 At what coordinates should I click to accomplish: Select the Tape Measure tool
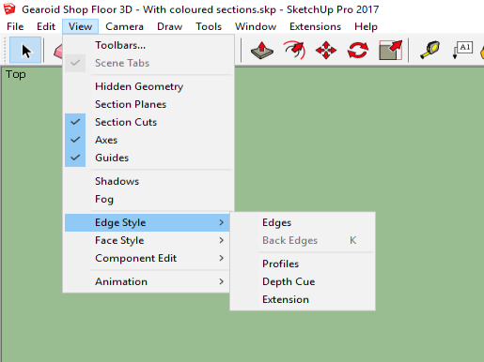tap(429, 50)
